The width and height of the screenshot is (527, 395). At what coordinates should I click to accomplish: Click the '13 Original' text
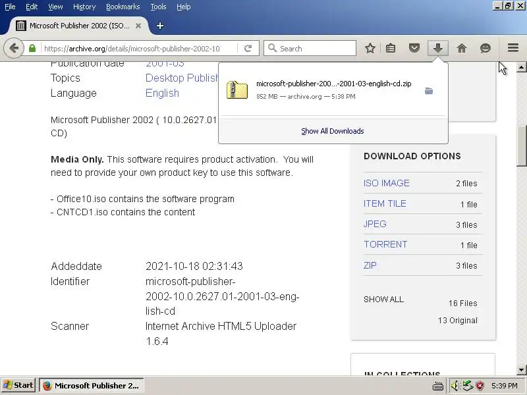pyautogui.click(x=457, y=321)
